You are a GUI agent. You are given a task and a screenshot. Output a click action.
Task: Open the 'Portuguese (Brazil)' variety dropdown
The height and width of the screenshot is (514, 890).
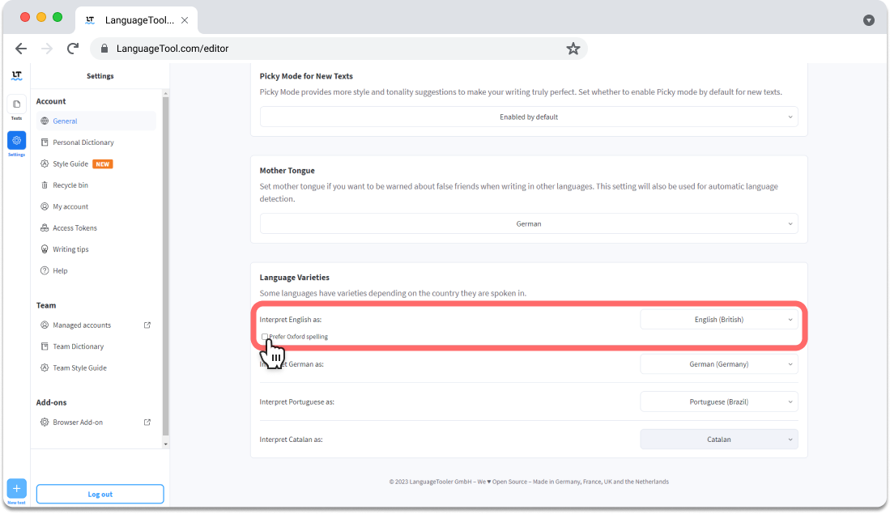719,401
